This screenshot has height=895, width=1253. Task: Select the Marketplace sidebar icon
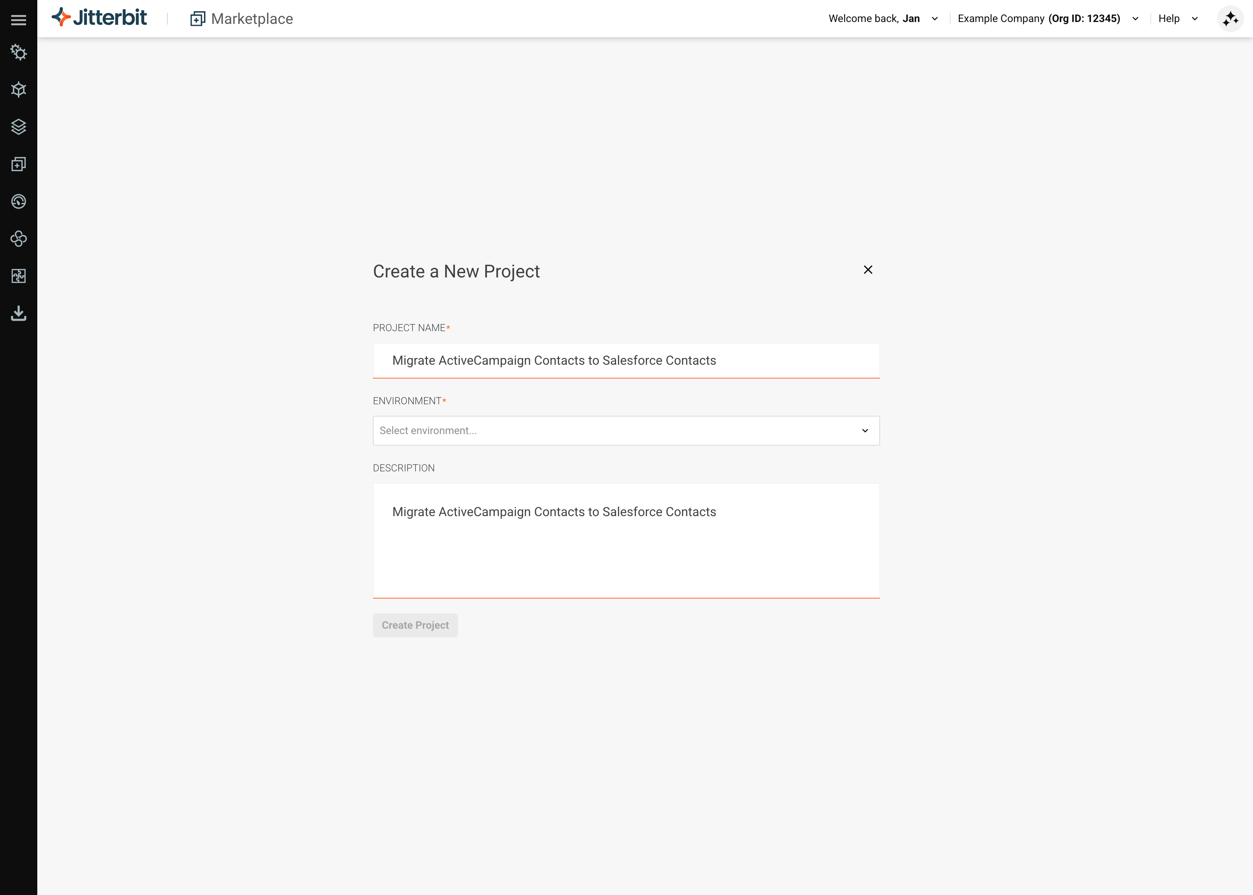click(18, 164)
